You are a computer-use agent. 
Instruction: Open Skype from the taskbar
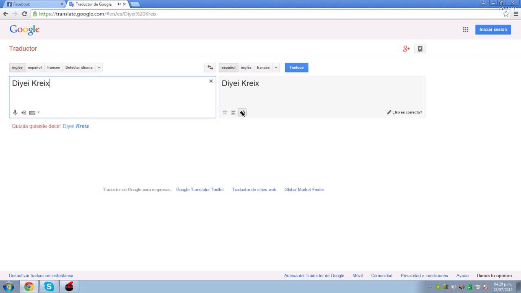pyautogui.click(x=49, y=287)
